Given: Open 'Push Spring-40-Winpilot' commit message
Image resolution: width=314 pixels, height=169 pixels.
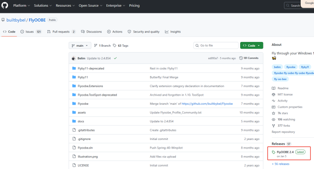Looking at the screenshot, I should [x=166, y=147].
